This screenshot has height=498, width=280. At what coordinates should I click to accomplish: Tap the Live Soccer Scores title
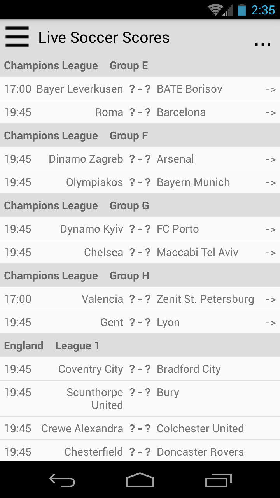[x=104, y=38]
